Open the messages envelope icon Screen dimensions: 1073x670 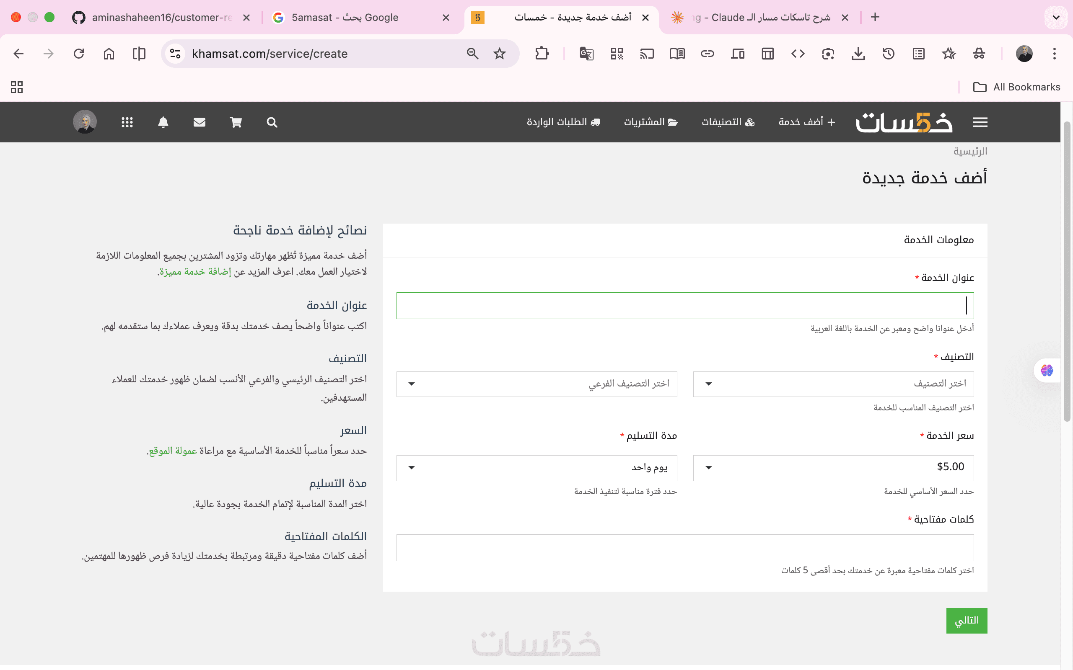[x=200, y=122]
